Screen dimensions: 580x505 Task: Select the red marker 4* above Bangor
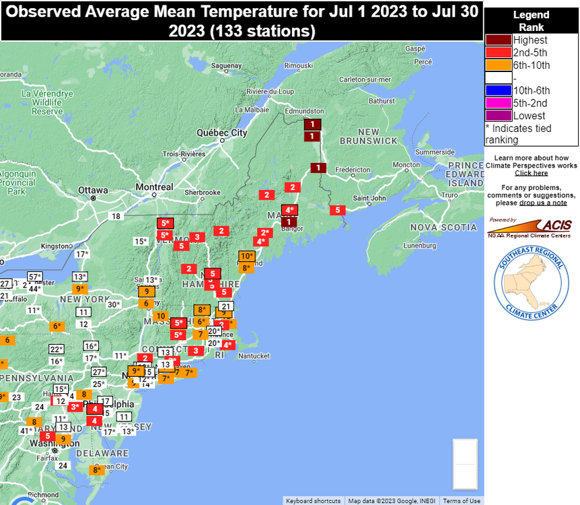tap(289, 210)
